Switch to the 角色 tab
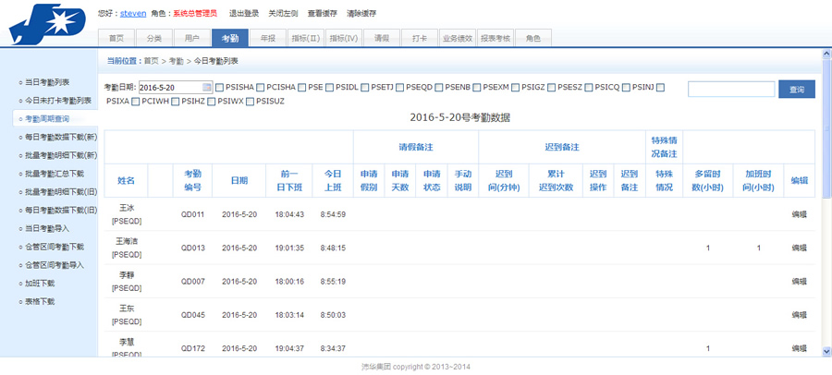Screen dimensions: 832x375 (533, 38)
